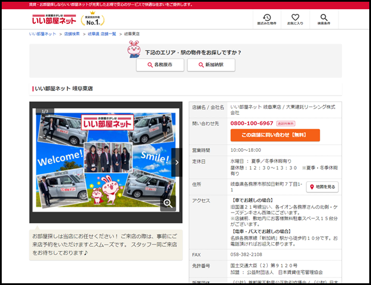Select アクセス label
Viewport: 371px width, 285px height.
201,200
